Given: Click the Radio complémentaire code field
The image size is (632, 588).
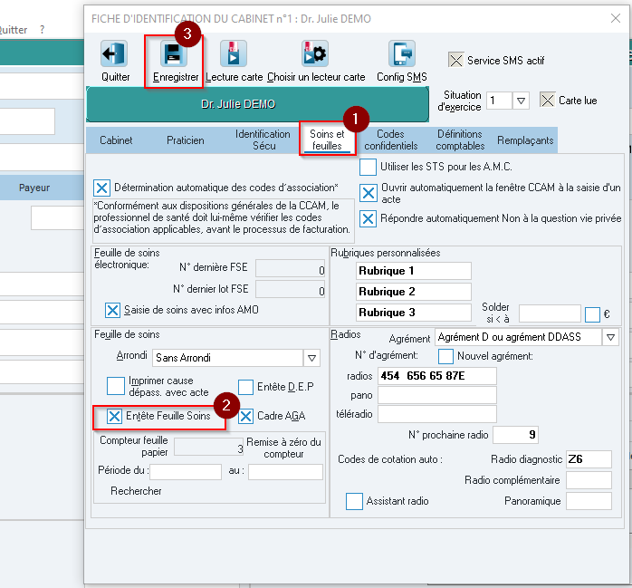Looking at the screenshot, I should tap(589, 480).
